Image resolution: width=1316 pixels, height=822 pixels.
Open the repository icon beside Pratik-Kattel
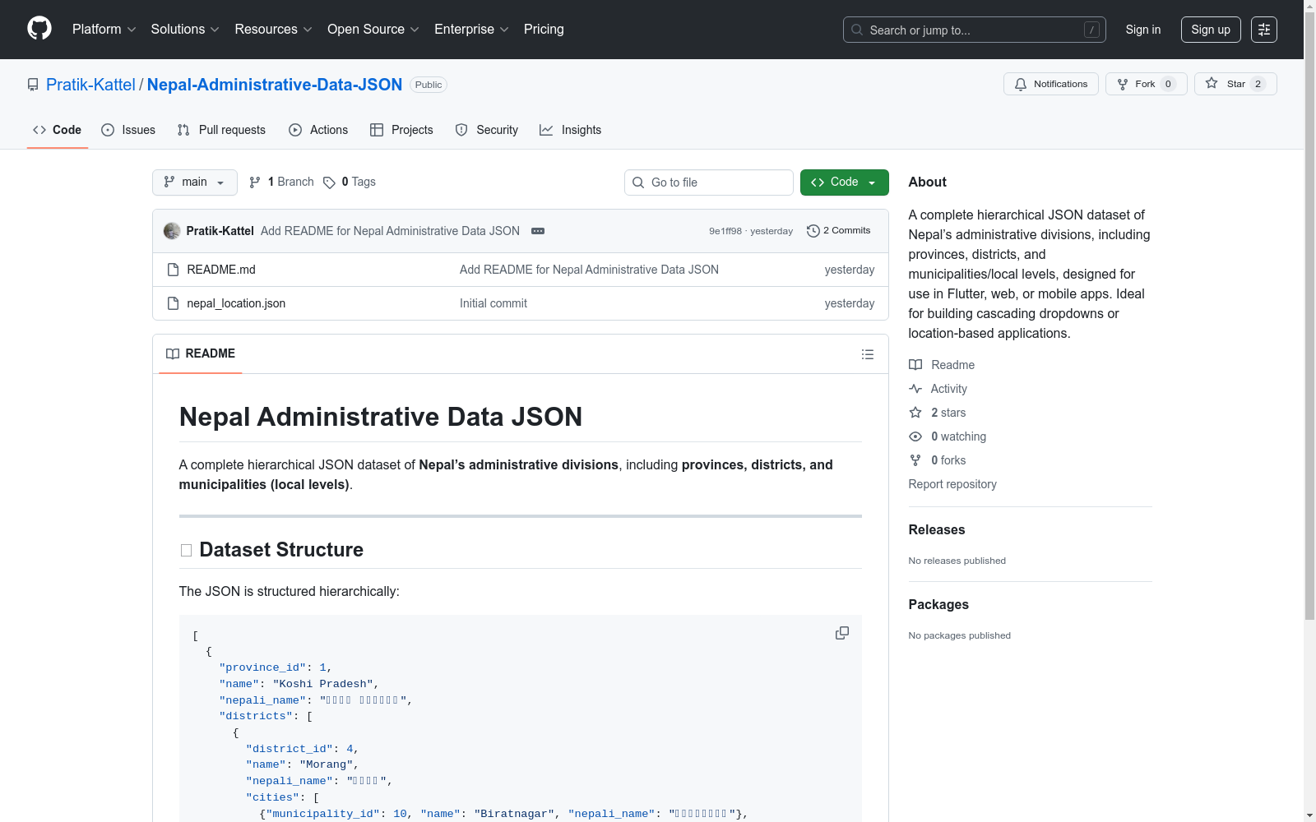(x=33, y=85)
